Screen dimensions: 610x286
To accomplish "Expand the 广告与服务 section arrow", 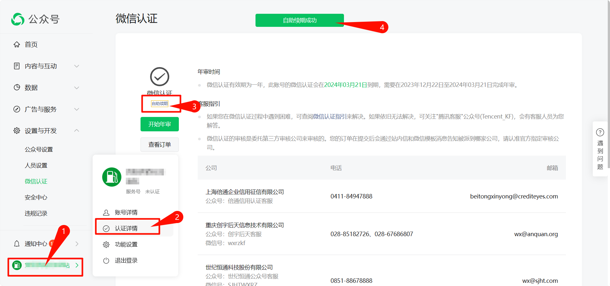I will [77, 109].
